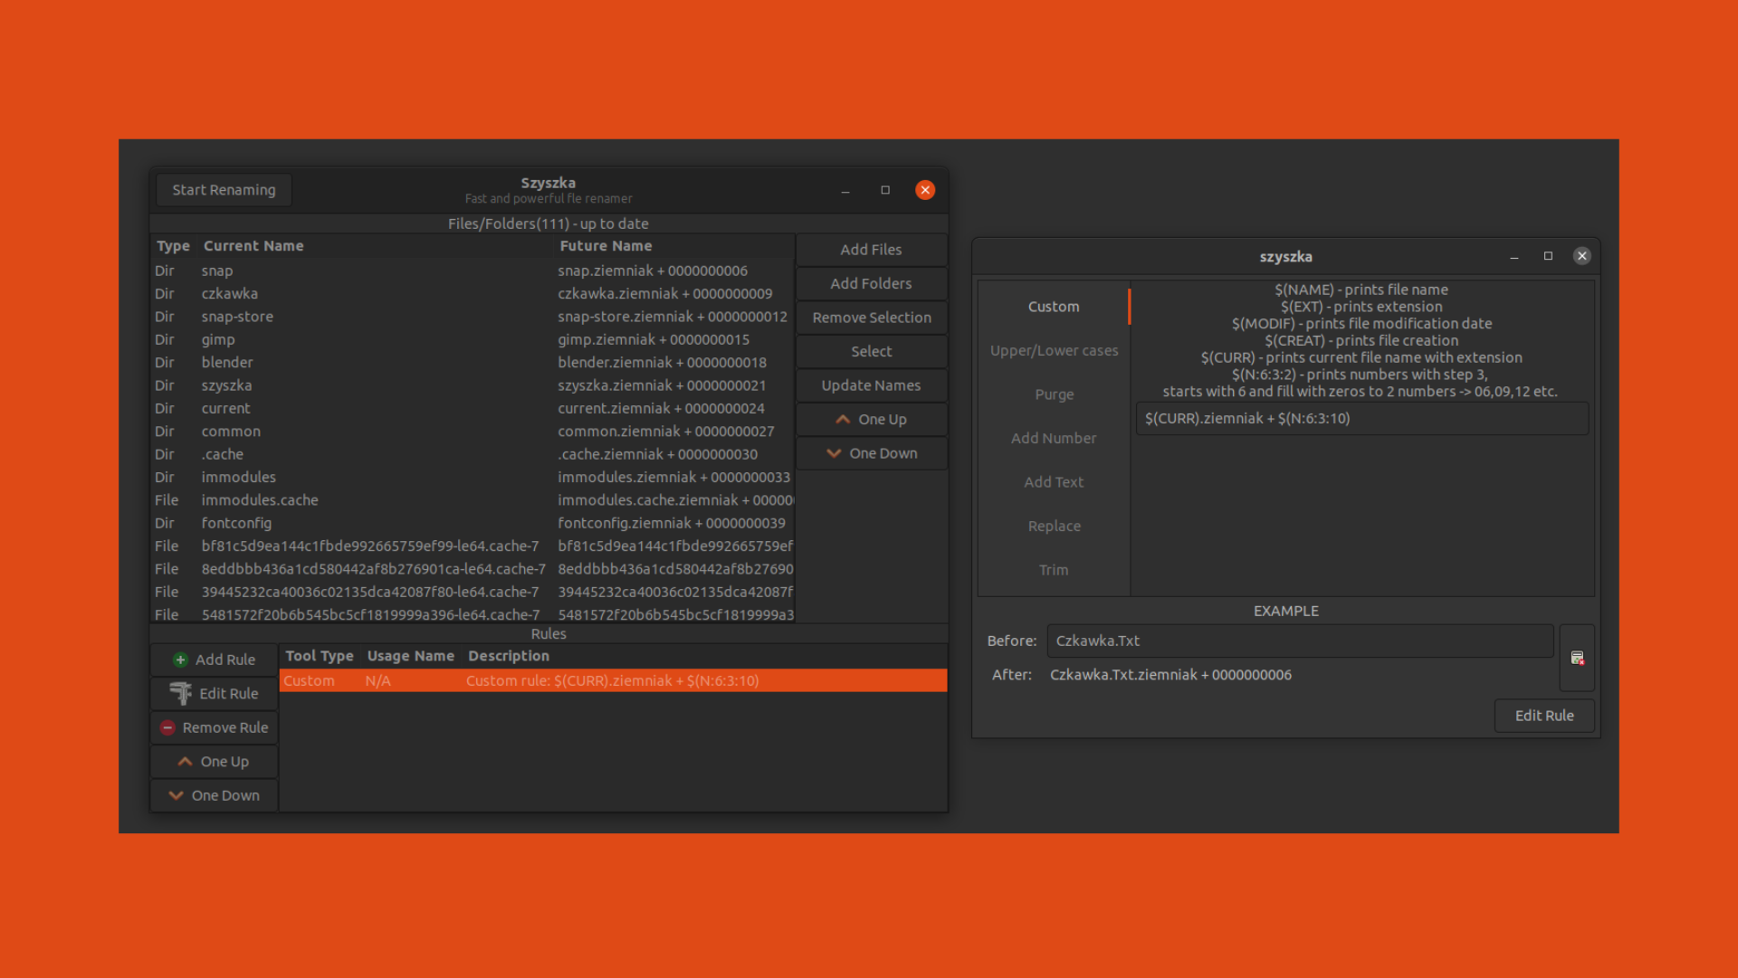The width and height of the screenshot is (1738, 978).
Task: Select the 'immodules' Dir row
Action: point(473,478)
